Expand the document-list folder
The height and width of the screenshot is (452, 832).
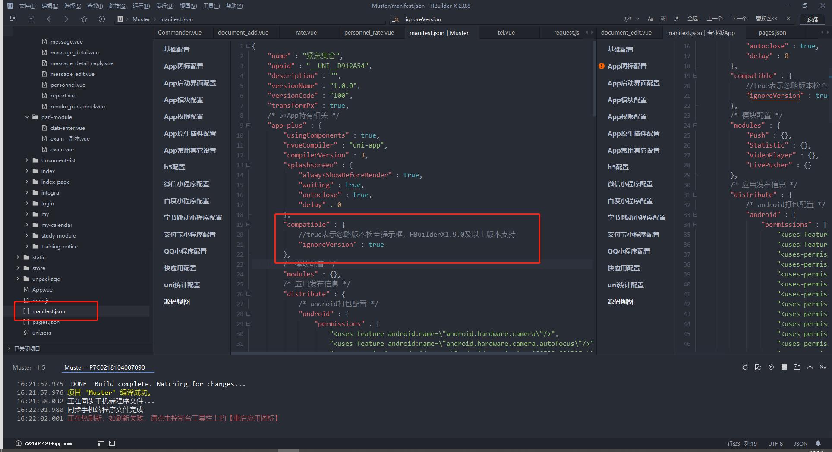pyautogui.click(x=28, y=160)
